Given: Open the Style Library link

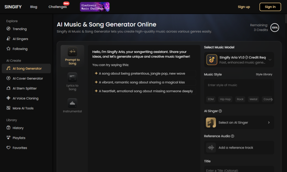Looking at the screenshot, I should pyautogui.click(x=264, y=74).
